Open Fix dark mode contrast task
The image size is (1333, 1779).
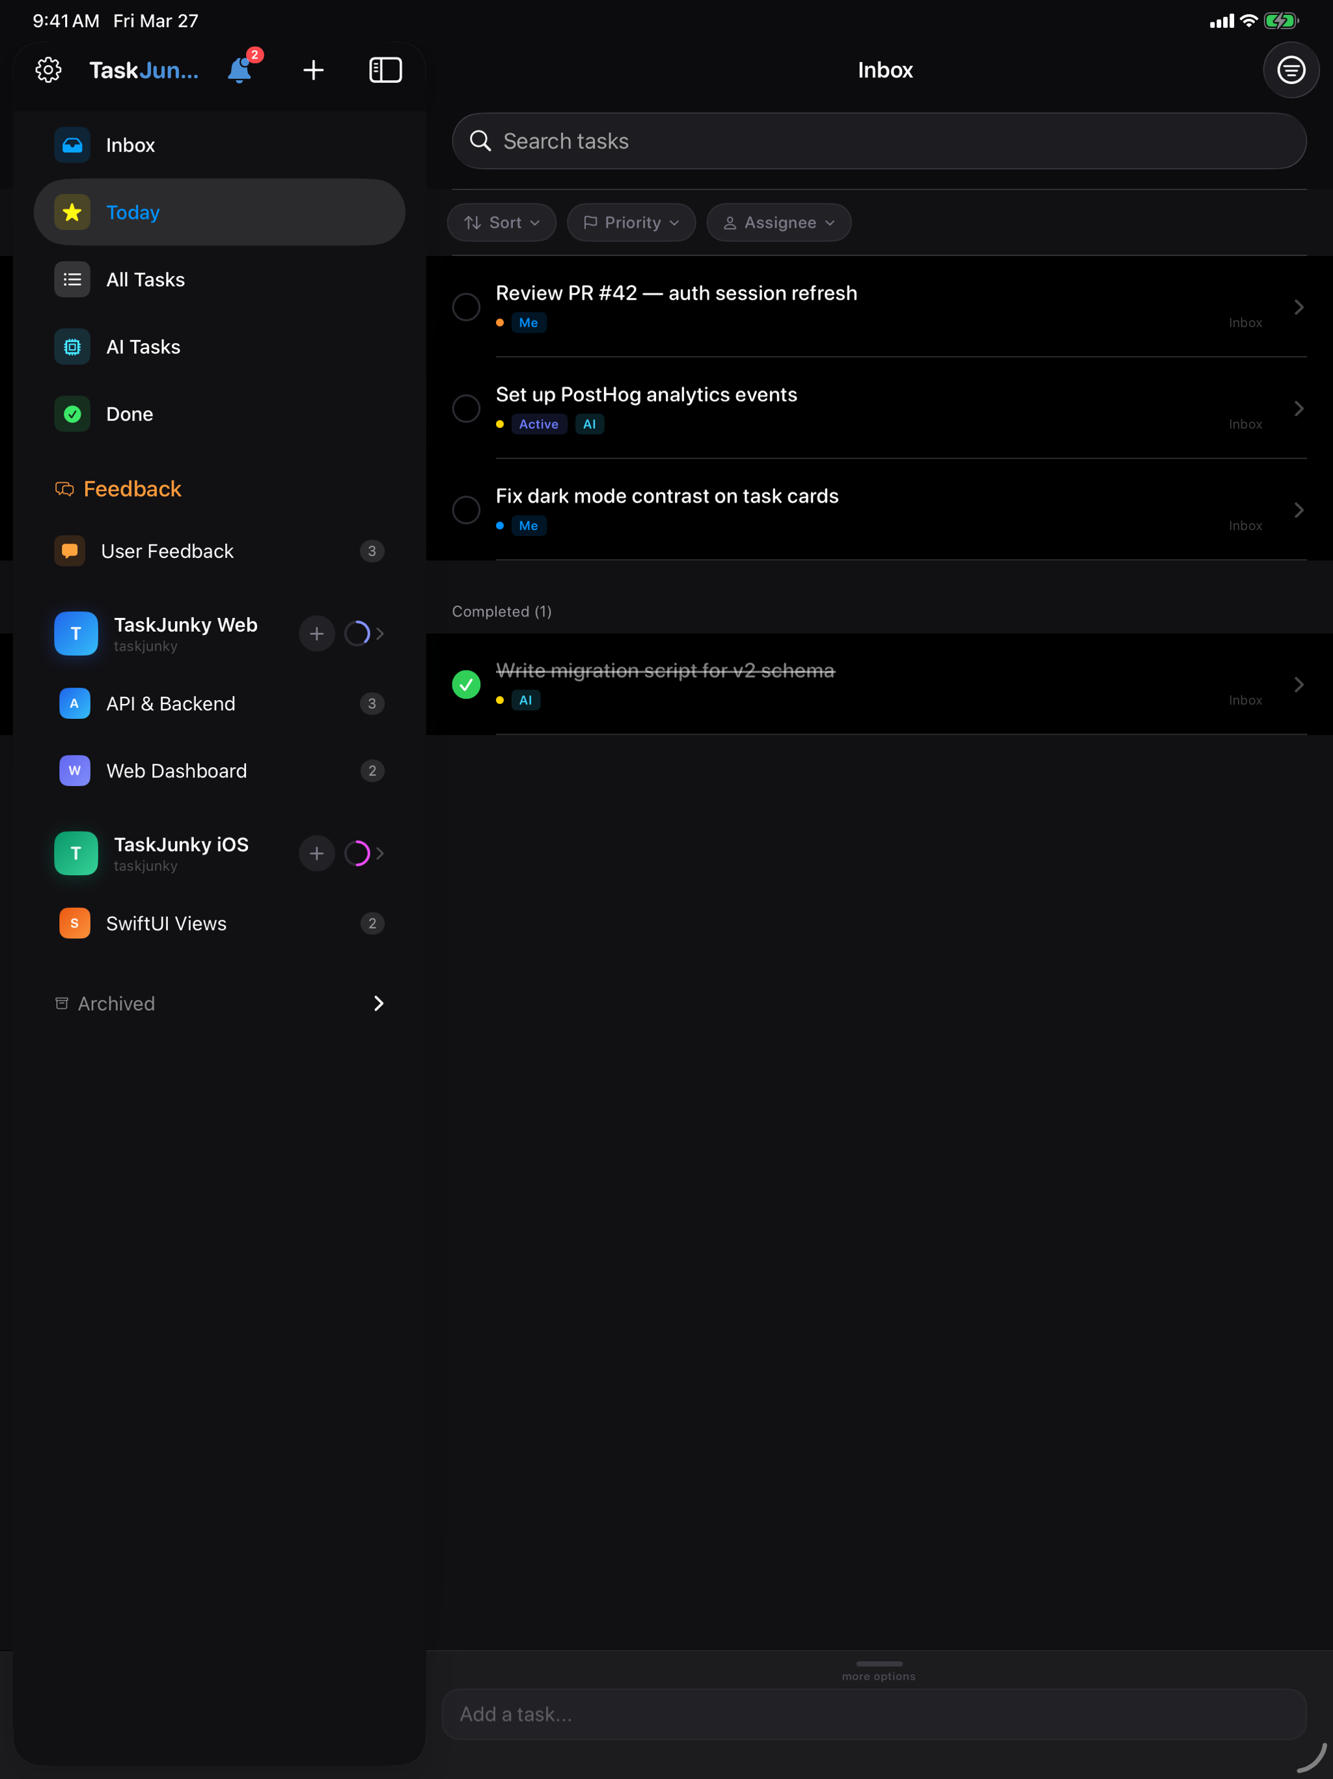pos(667,496)
